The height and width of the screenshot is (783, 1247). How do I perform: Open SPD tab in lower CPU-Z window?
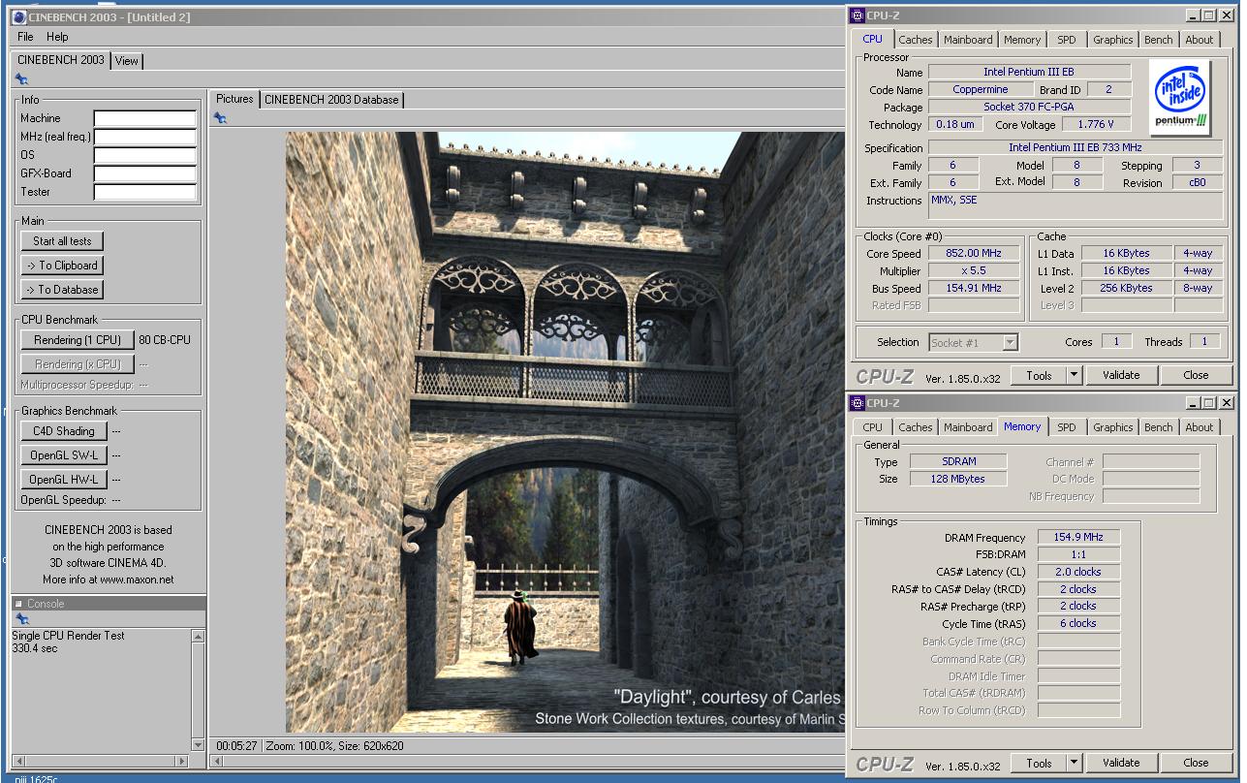tap(1066, 427)
